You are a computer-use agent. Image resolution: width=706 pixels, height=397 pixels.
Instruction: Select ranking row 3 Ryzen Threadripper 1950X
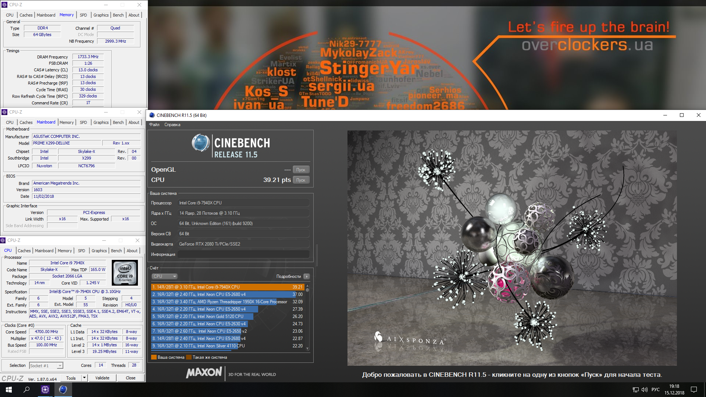pyautogui.click(x=227, y=302)
